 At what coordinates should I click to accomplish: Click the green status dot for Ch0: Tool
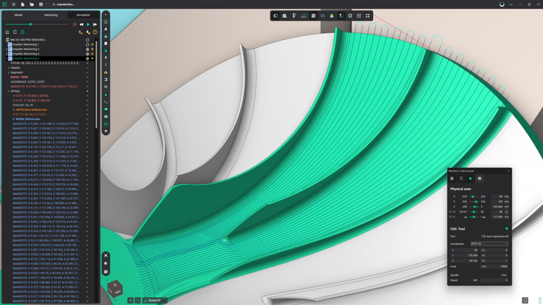pos(507,228)
